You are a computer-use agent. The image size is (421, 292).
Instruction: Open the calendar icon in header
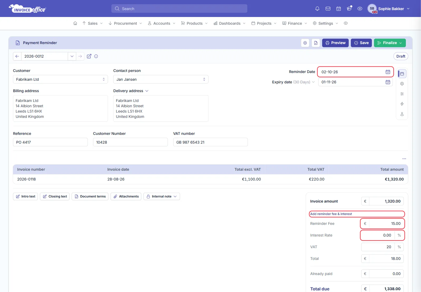pos(339,9)
